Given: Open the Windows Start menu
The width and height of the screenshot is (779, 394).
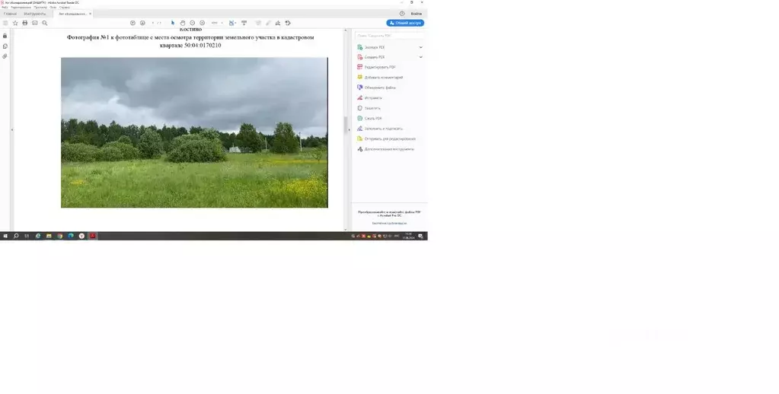Looking at the screenshot, I should tap(5, 237).
